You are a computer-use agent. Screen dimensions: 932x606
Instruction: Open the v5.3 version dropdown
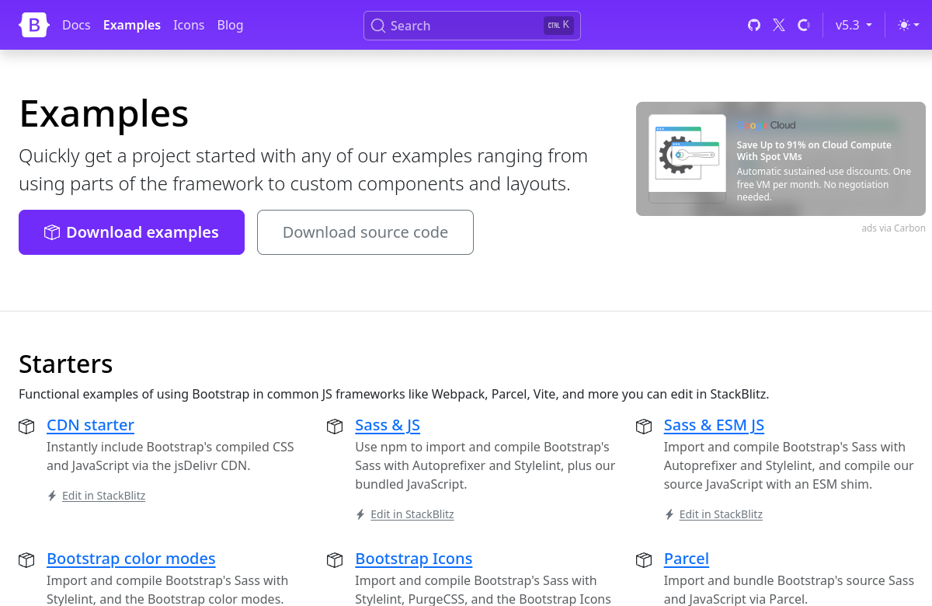click(854, 25)
